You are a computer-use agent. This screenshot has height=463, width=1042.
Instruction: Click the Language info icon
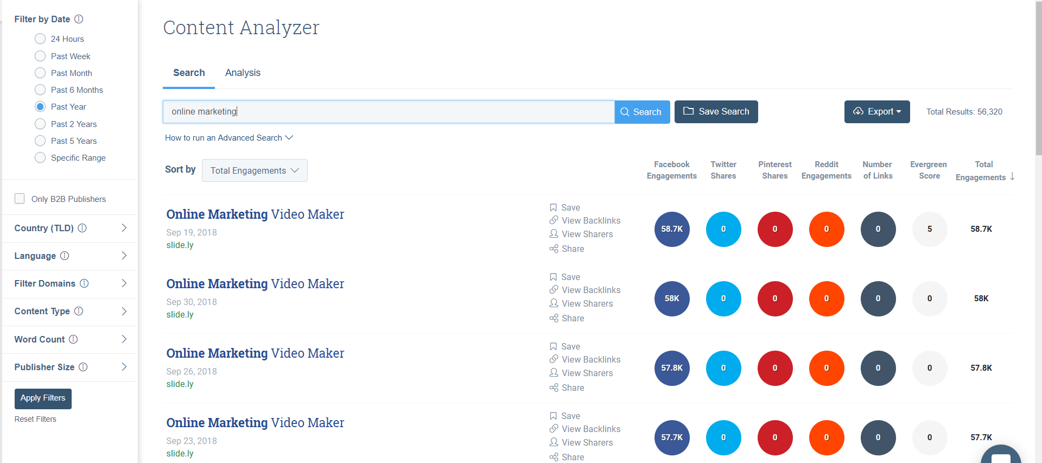coord(65,256)
